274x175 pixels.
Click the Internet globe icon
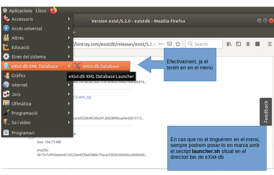(x=6, y=85)
